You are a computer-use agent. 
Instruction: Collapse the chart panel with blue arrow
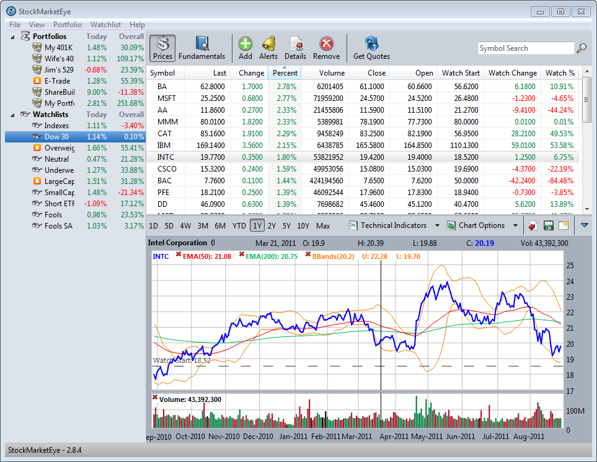[x=585, y=225]
